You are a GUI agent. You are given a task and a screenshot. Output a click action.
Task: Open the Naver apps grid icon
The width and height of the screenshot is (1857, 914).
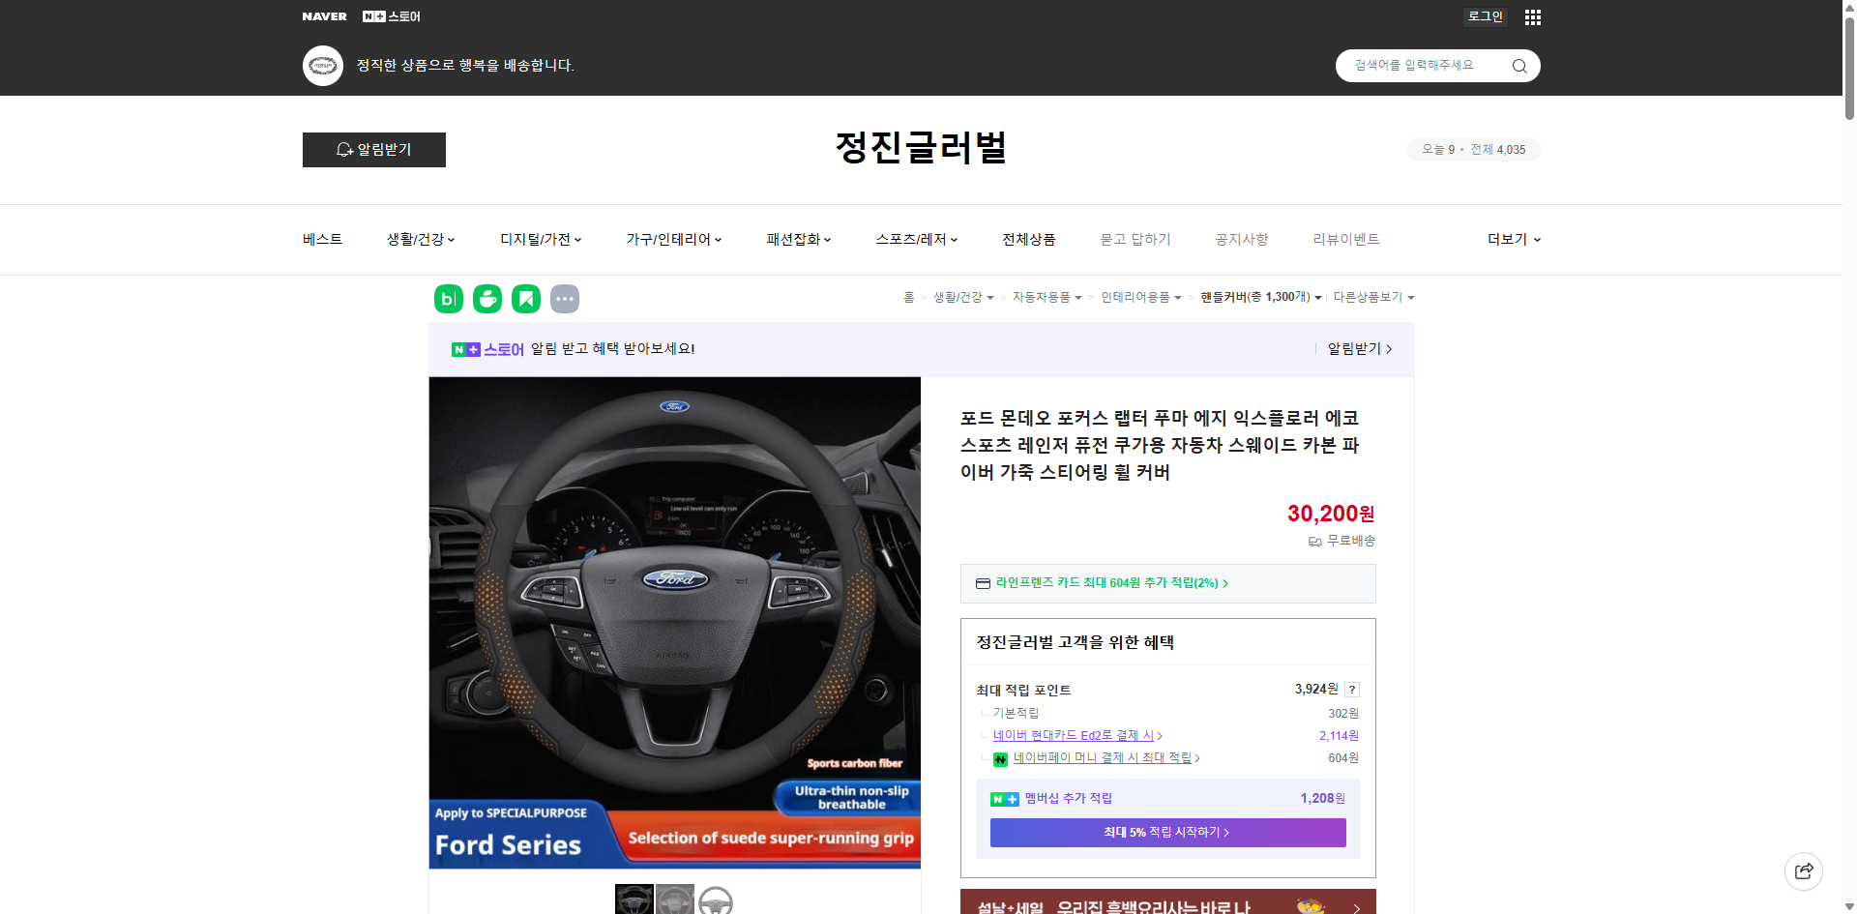pos(1532,16)
